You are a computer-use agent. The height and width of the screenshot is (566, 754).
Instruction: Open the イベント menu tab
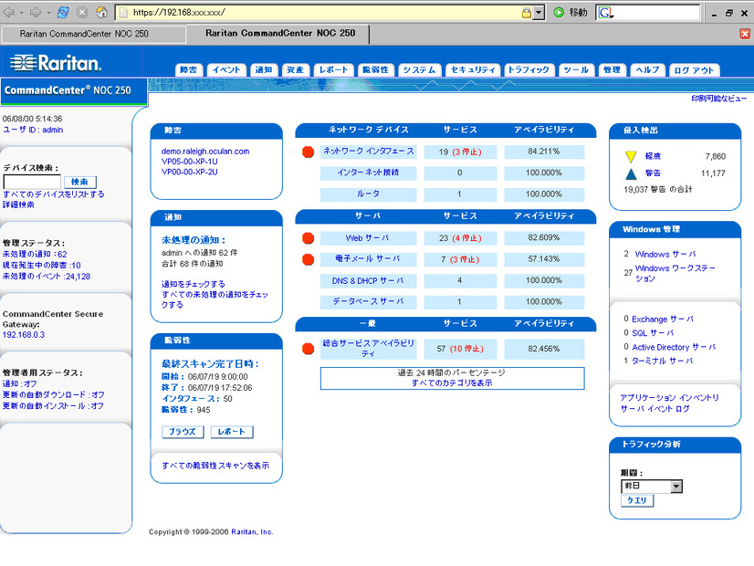pos(226,69)
